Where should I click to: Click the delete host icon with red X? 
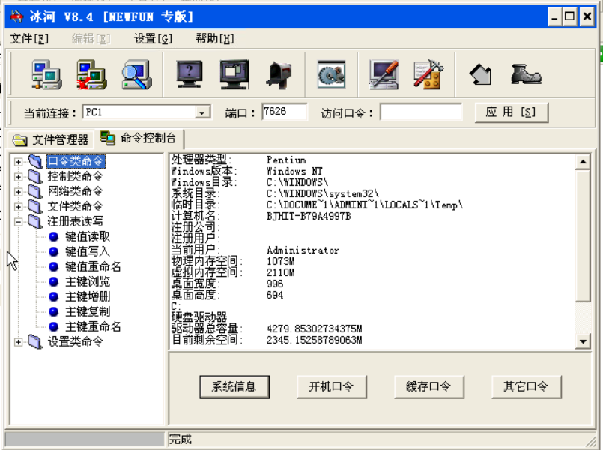(x=91, y=75)
